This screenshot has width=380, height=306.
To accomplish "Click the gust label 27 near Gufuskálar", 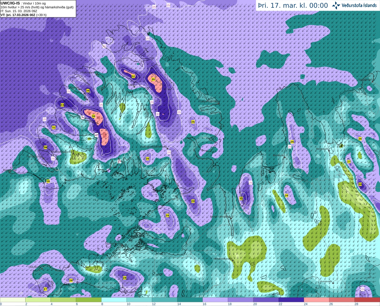I will pyautogui.click(x=45, y=289).
